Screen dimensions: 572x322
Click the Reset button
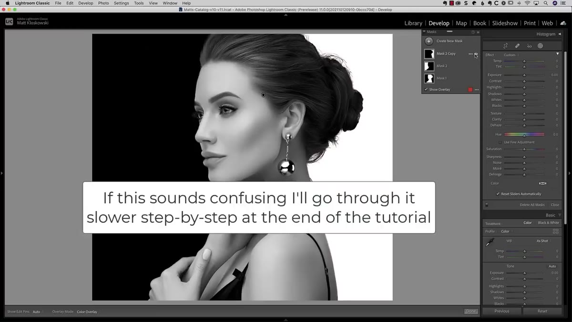tap(542, 311)
